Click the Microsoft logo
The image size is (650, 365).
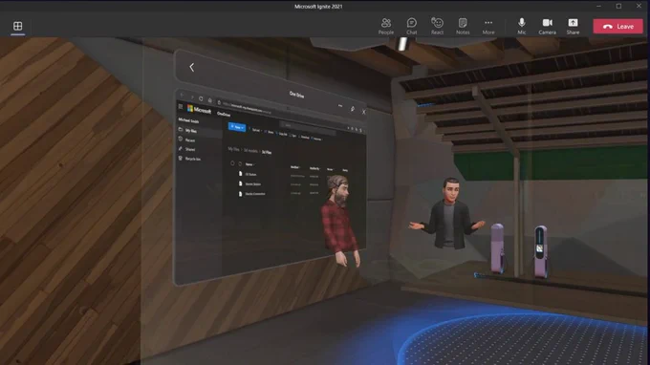199,109
